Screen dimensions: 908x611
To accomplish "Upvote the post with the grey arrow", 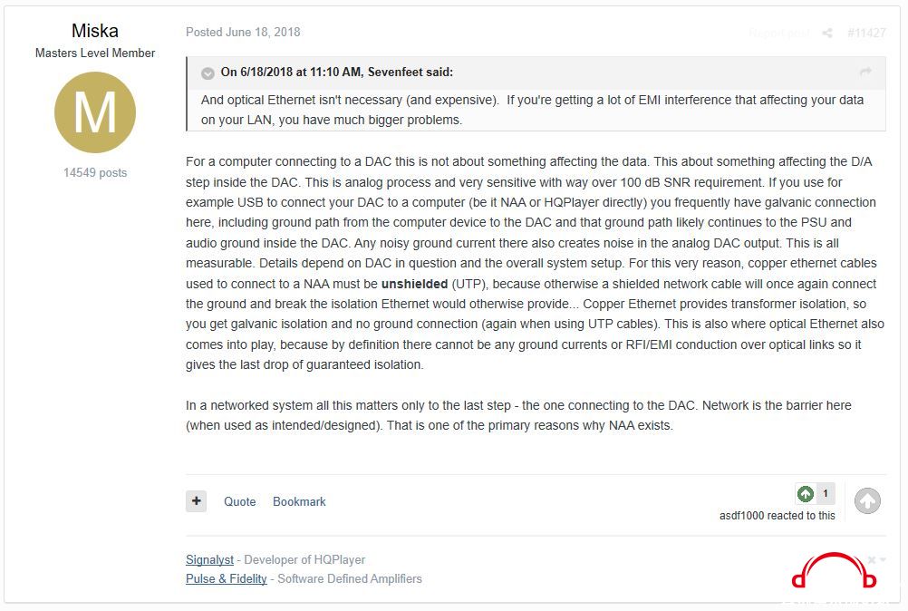I will pos(867,501).
